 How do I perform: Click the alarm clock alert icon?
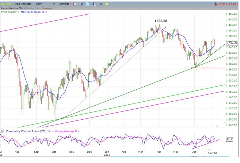tap(75, 4)
